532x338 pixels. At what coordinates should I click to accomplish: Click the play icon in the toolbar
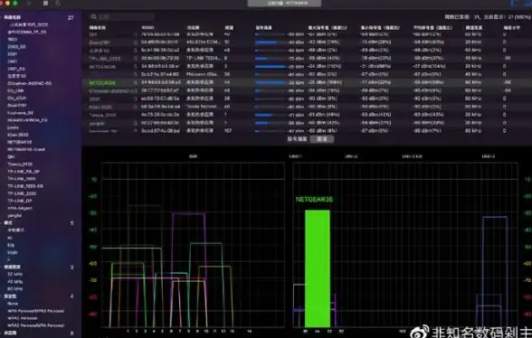pyautogui.click(x=29, y=3)
